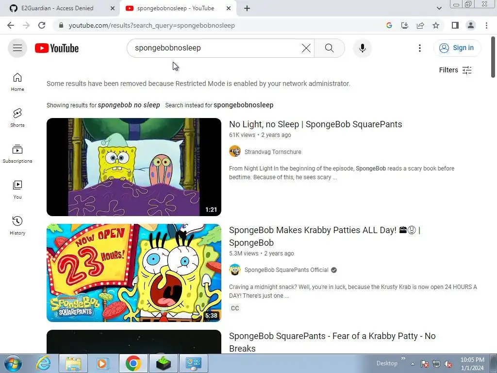Click the muted volume tray icon

[448, 364]
